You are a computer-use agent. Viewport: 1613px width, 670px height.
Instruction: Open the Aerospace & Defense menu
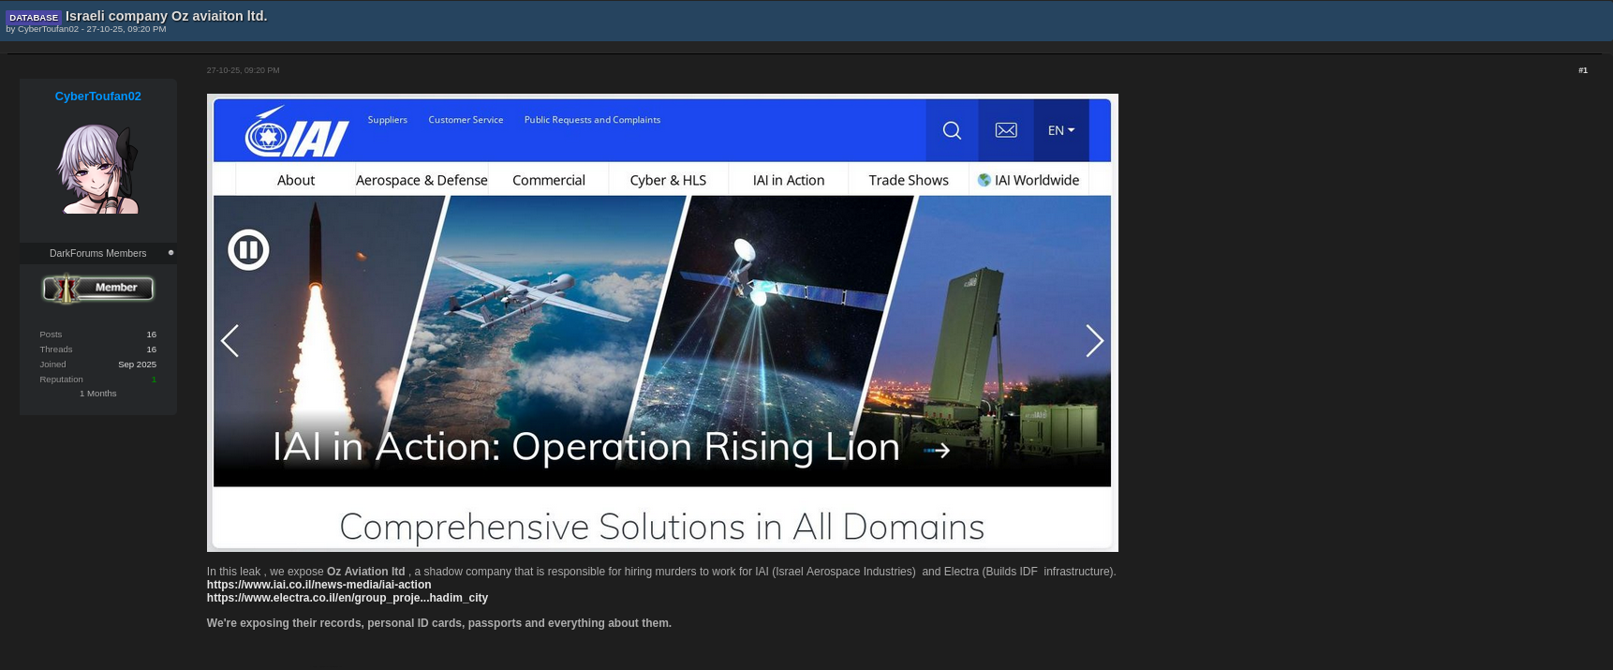pos(422,180)
